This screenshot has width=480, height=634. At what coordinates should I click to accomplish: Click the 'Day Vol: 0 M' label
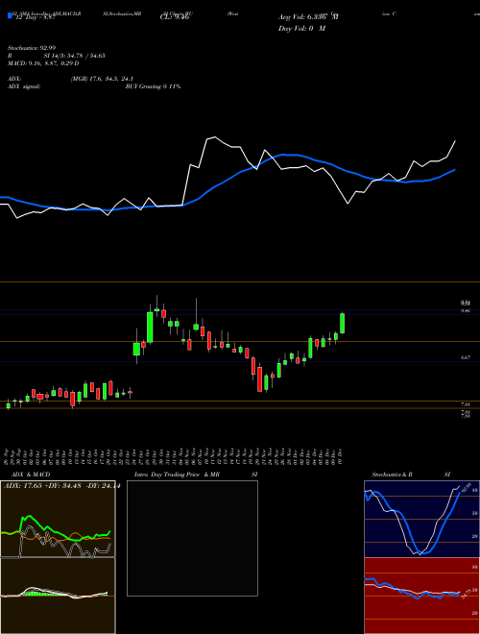(x=301, y=28)
